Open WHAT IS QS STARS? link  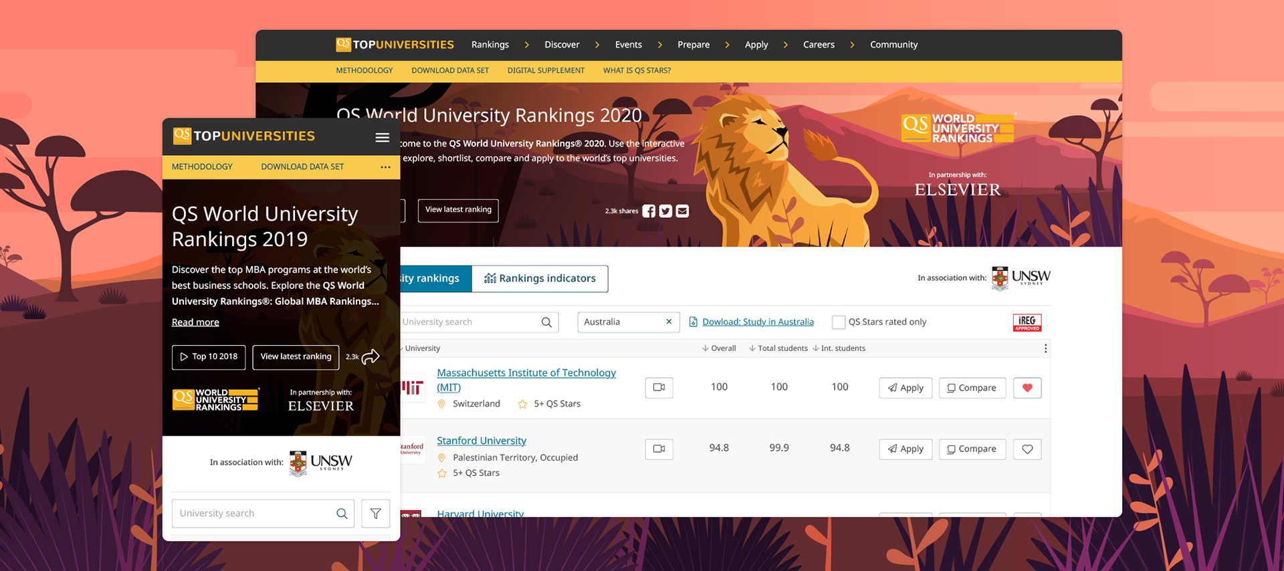tap(637, 71)
